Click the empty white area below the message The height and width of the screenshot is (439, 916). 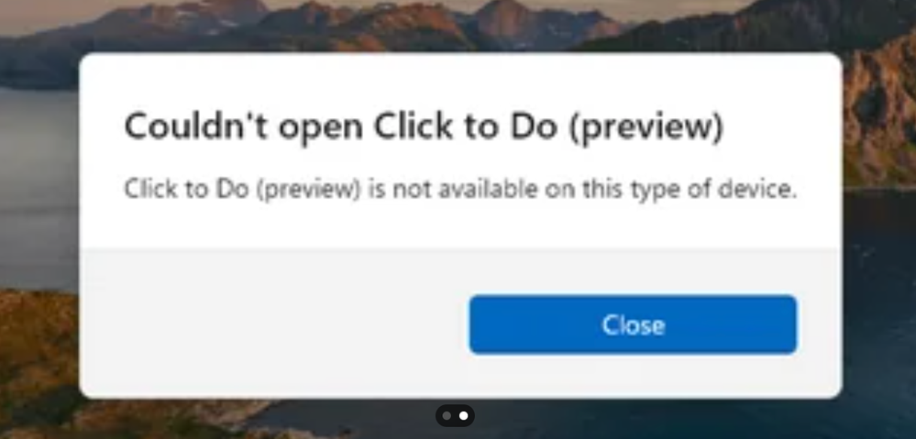460,225
